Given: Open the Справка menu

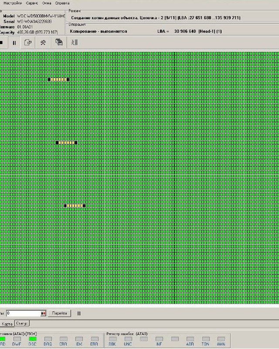Looking at the screenshot, I should tap(62, 3).
